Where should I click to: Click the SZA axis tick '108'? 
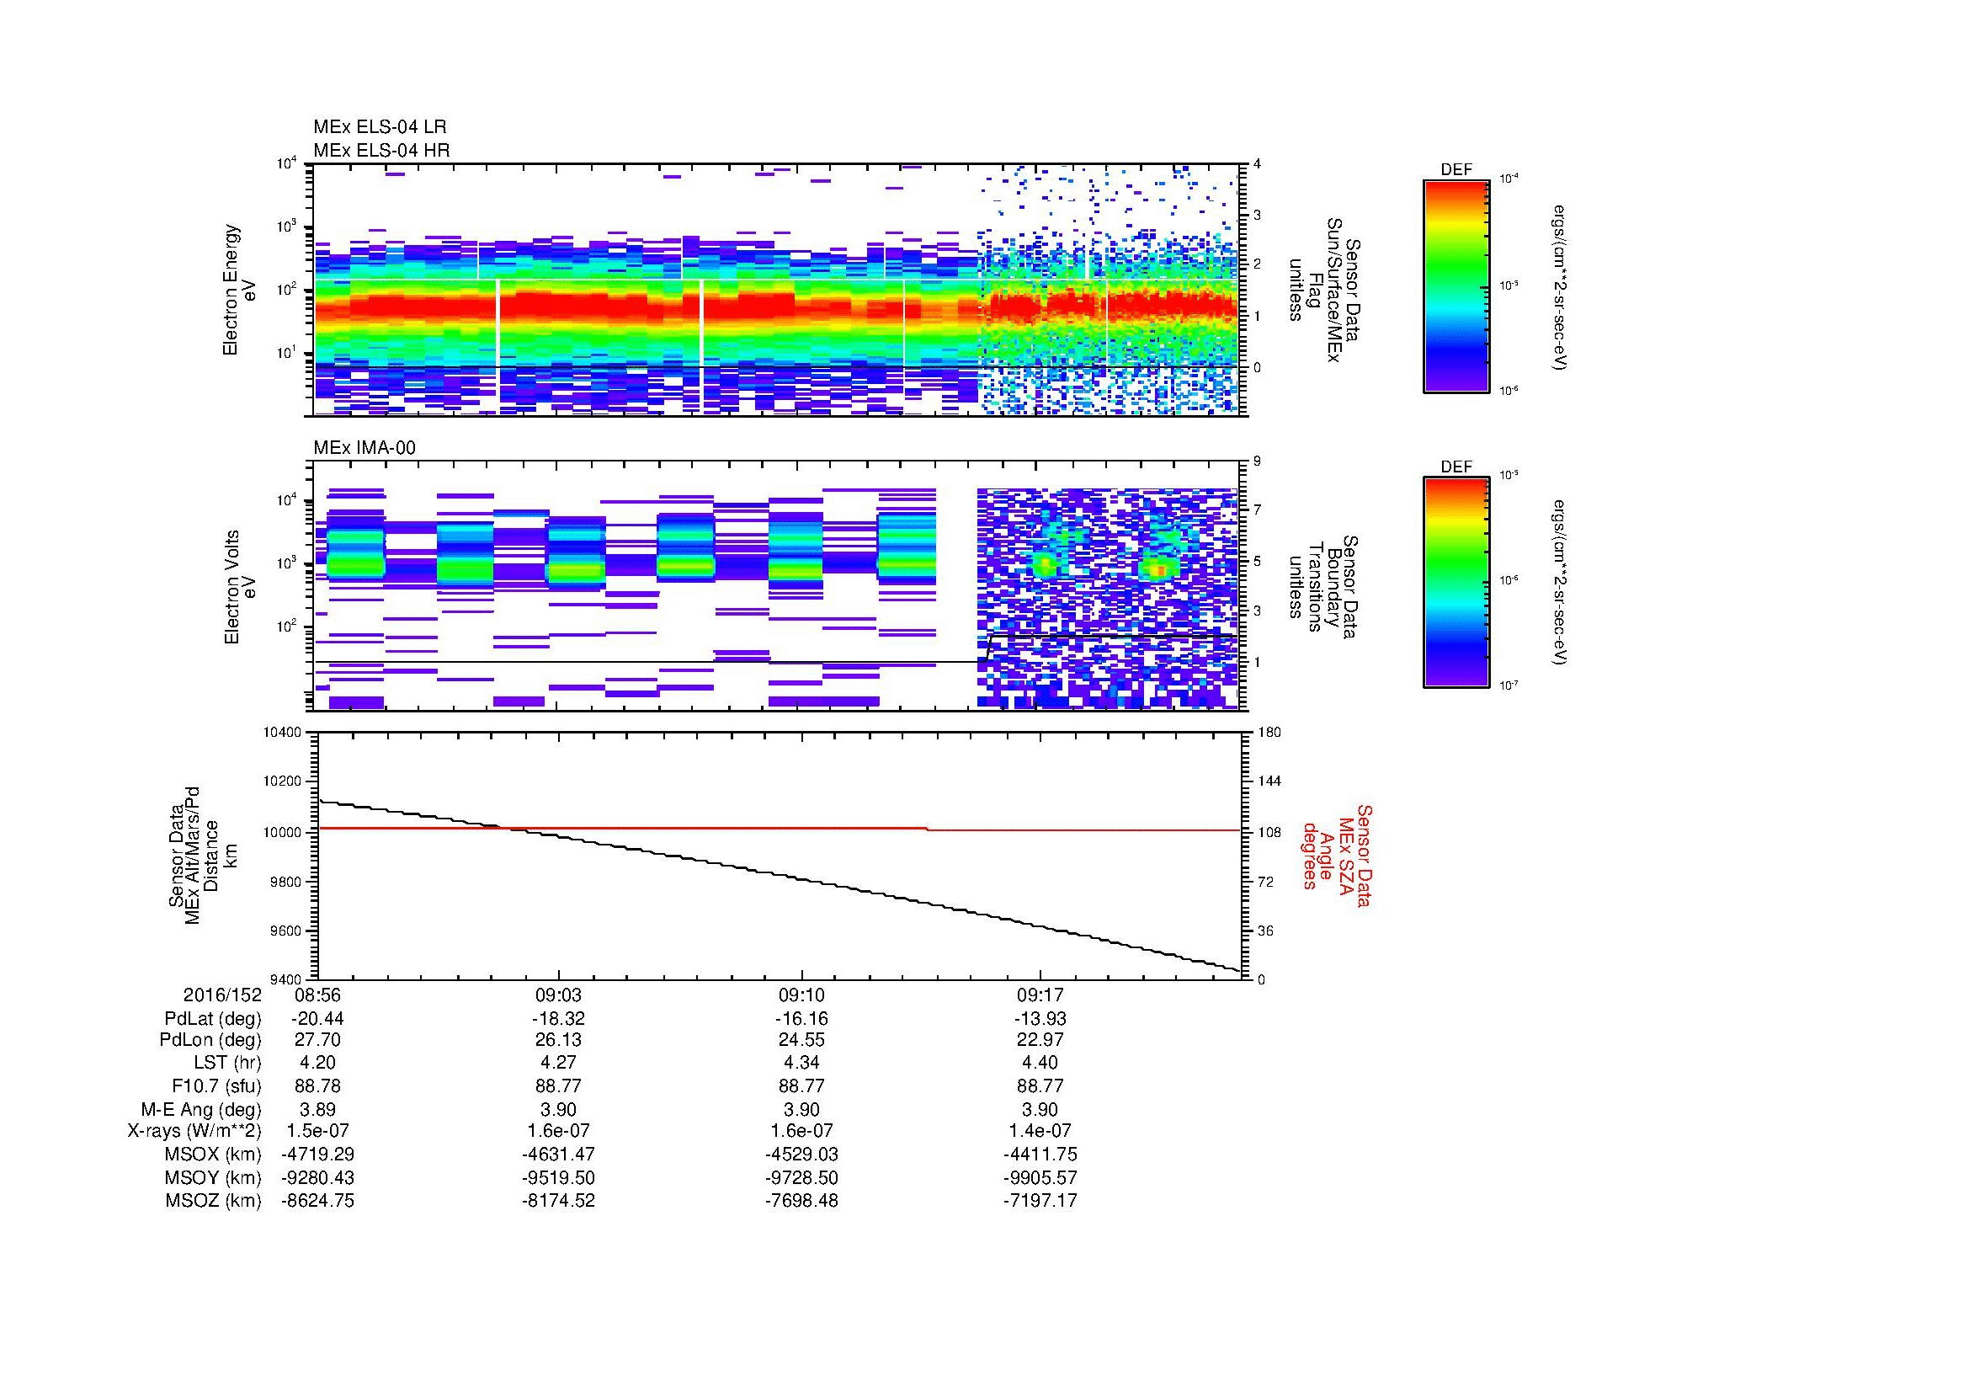click(1269, 832)
